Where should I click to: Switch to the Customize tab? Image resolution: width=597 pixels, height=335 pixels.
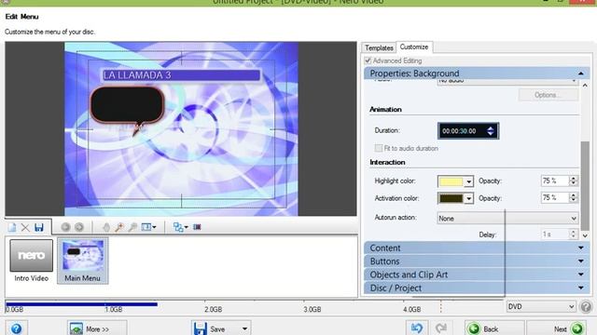414,47
